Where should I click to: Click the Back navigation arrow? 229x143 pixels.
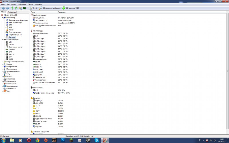pyautogui.click(x=4, y=8)
